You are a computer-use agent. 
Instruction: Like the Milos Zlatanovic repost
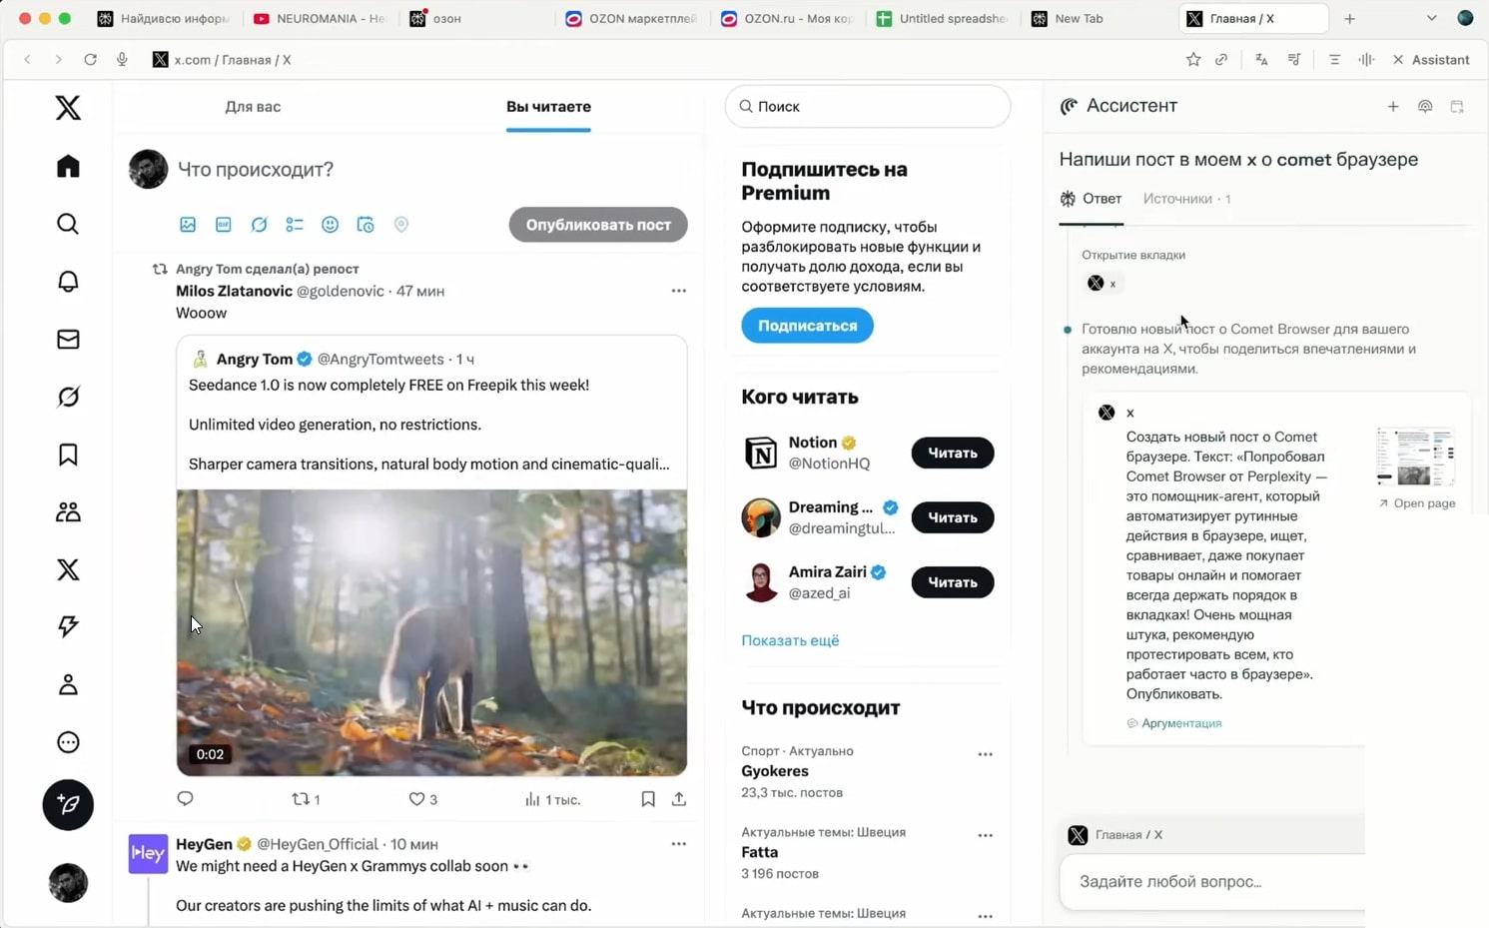tap(417, 799)
